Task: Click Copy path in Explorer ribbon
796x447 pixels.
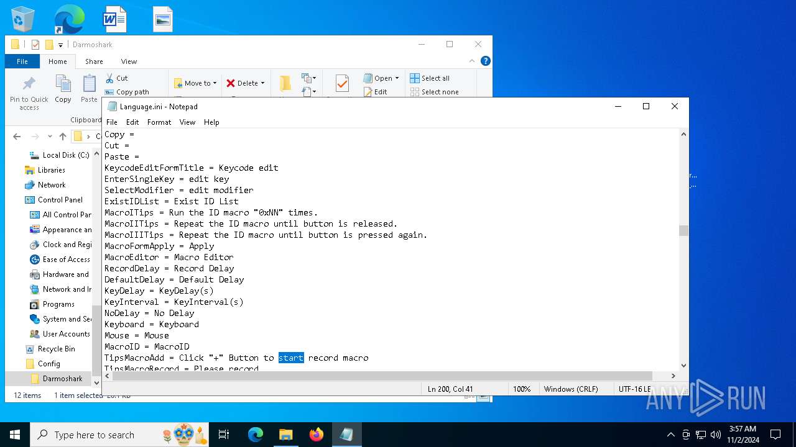Action: pyautogui.click(x=127, y=92)
